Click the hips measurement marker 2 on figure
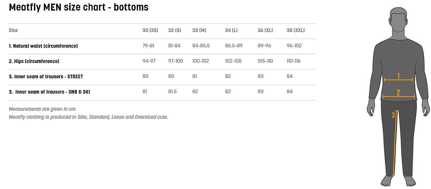 [x=398, y=93]
